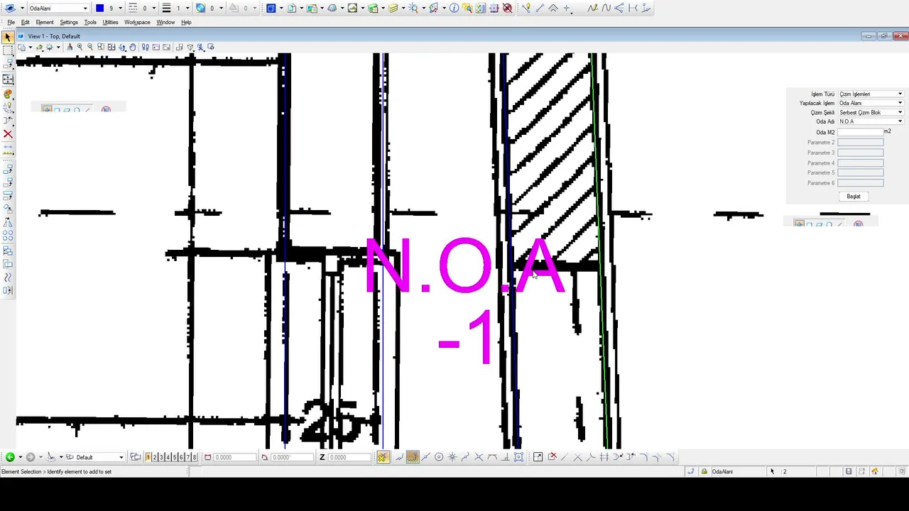Screen dimensions: 909x511
Task: Open the Utilities menu
Action: coord(110,22)
